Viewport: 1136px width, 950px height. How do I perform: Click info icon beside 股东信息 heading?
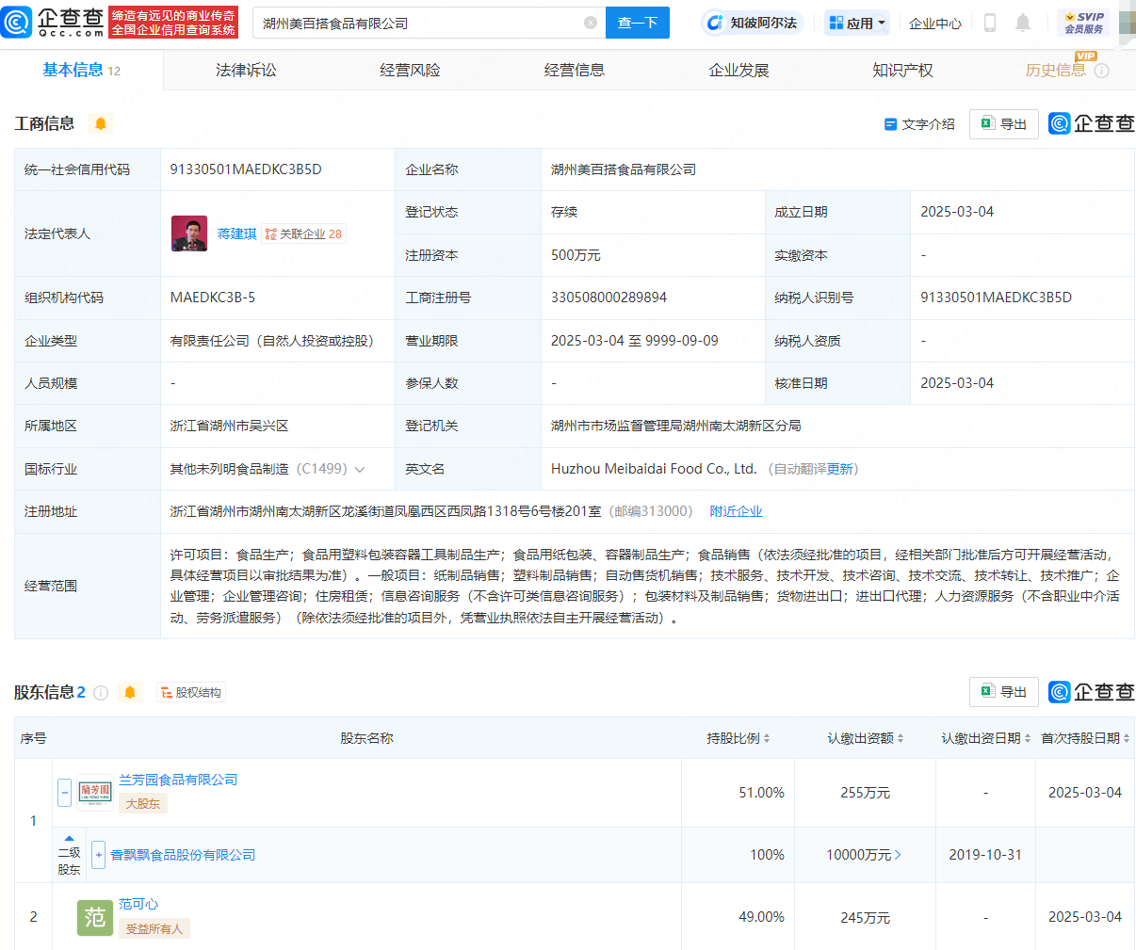(x=101, y=693)
